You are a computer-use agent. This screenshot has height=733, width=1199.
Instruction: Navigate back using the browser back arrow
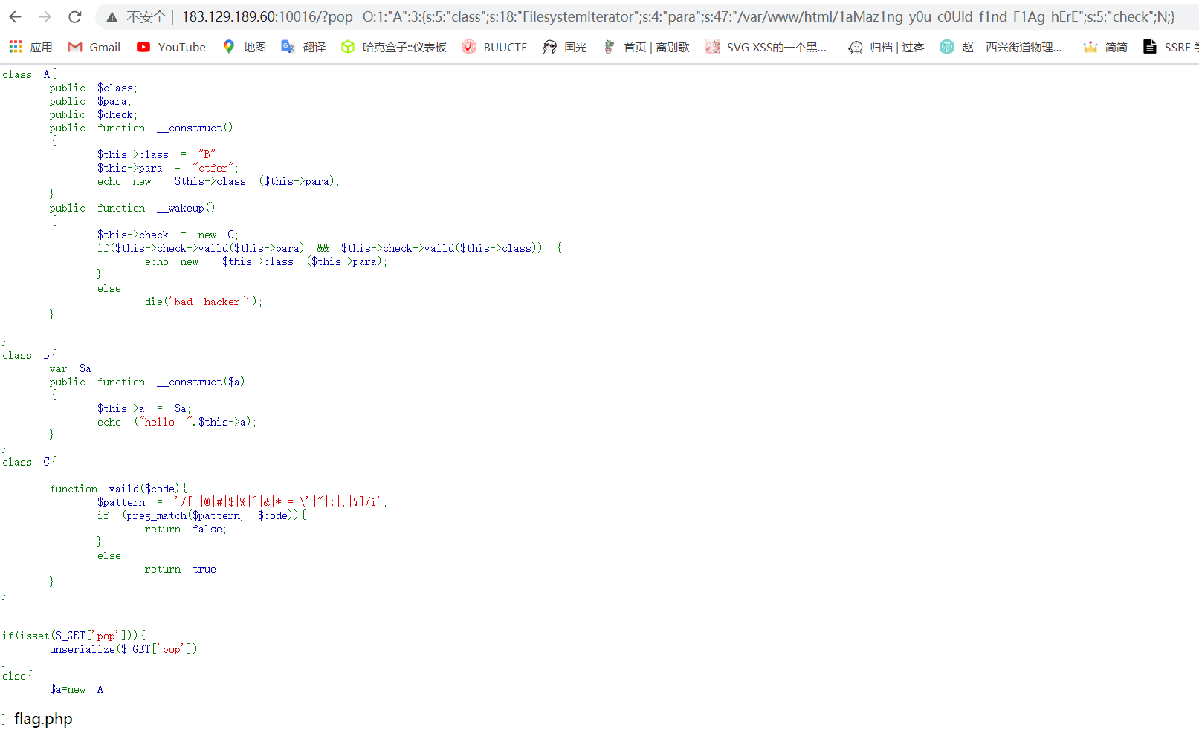click(x=15, y=16)
